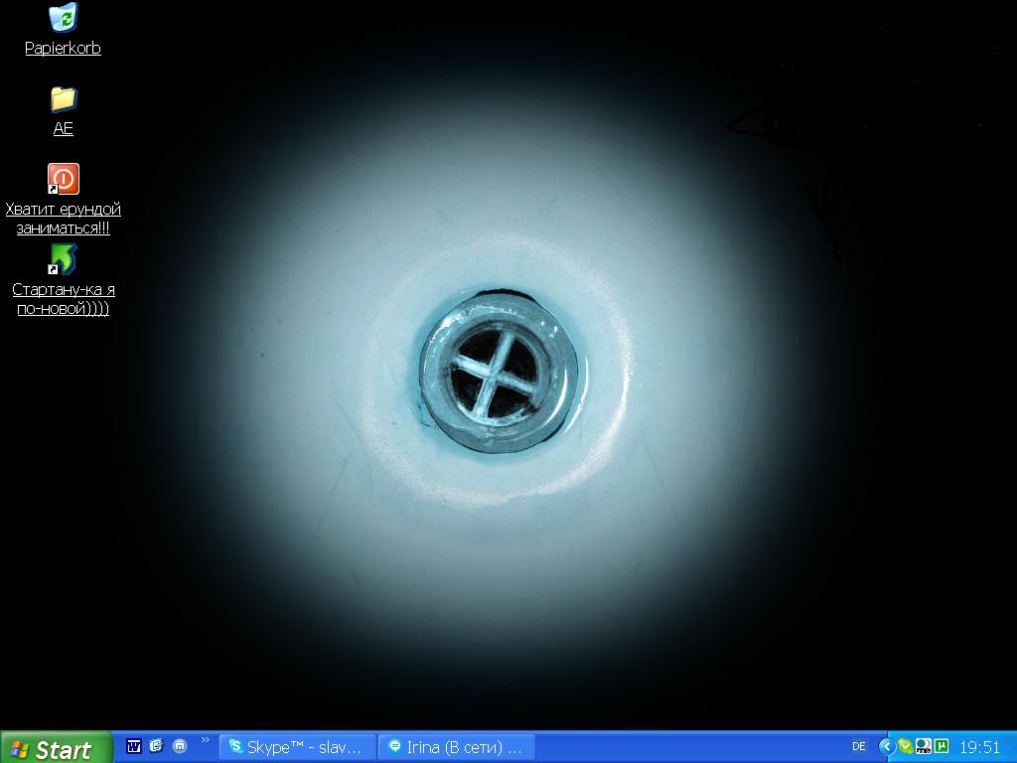Click the round blue Quick Launch icon
This screenshot has width=1017, height=763.
click(180, 746)
